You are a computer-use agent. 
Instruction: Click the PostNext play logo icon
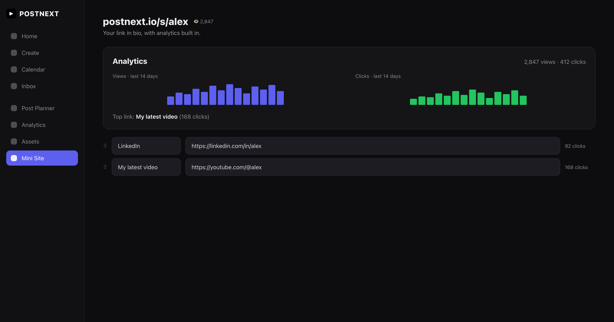coord(11,14)
